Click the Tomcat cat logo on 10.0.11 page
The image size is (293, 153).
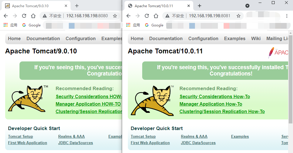tap(152, 100)
